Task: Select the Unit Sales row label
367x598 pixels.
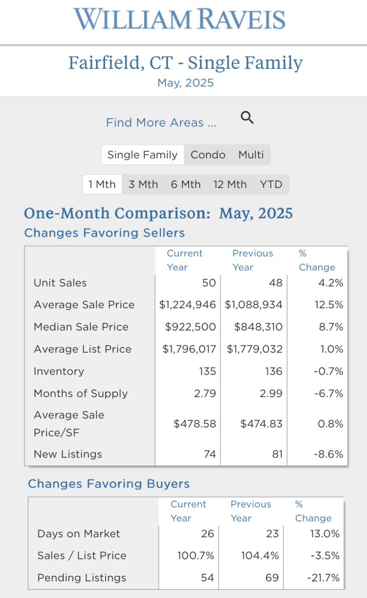Action: tap(60, 283)
